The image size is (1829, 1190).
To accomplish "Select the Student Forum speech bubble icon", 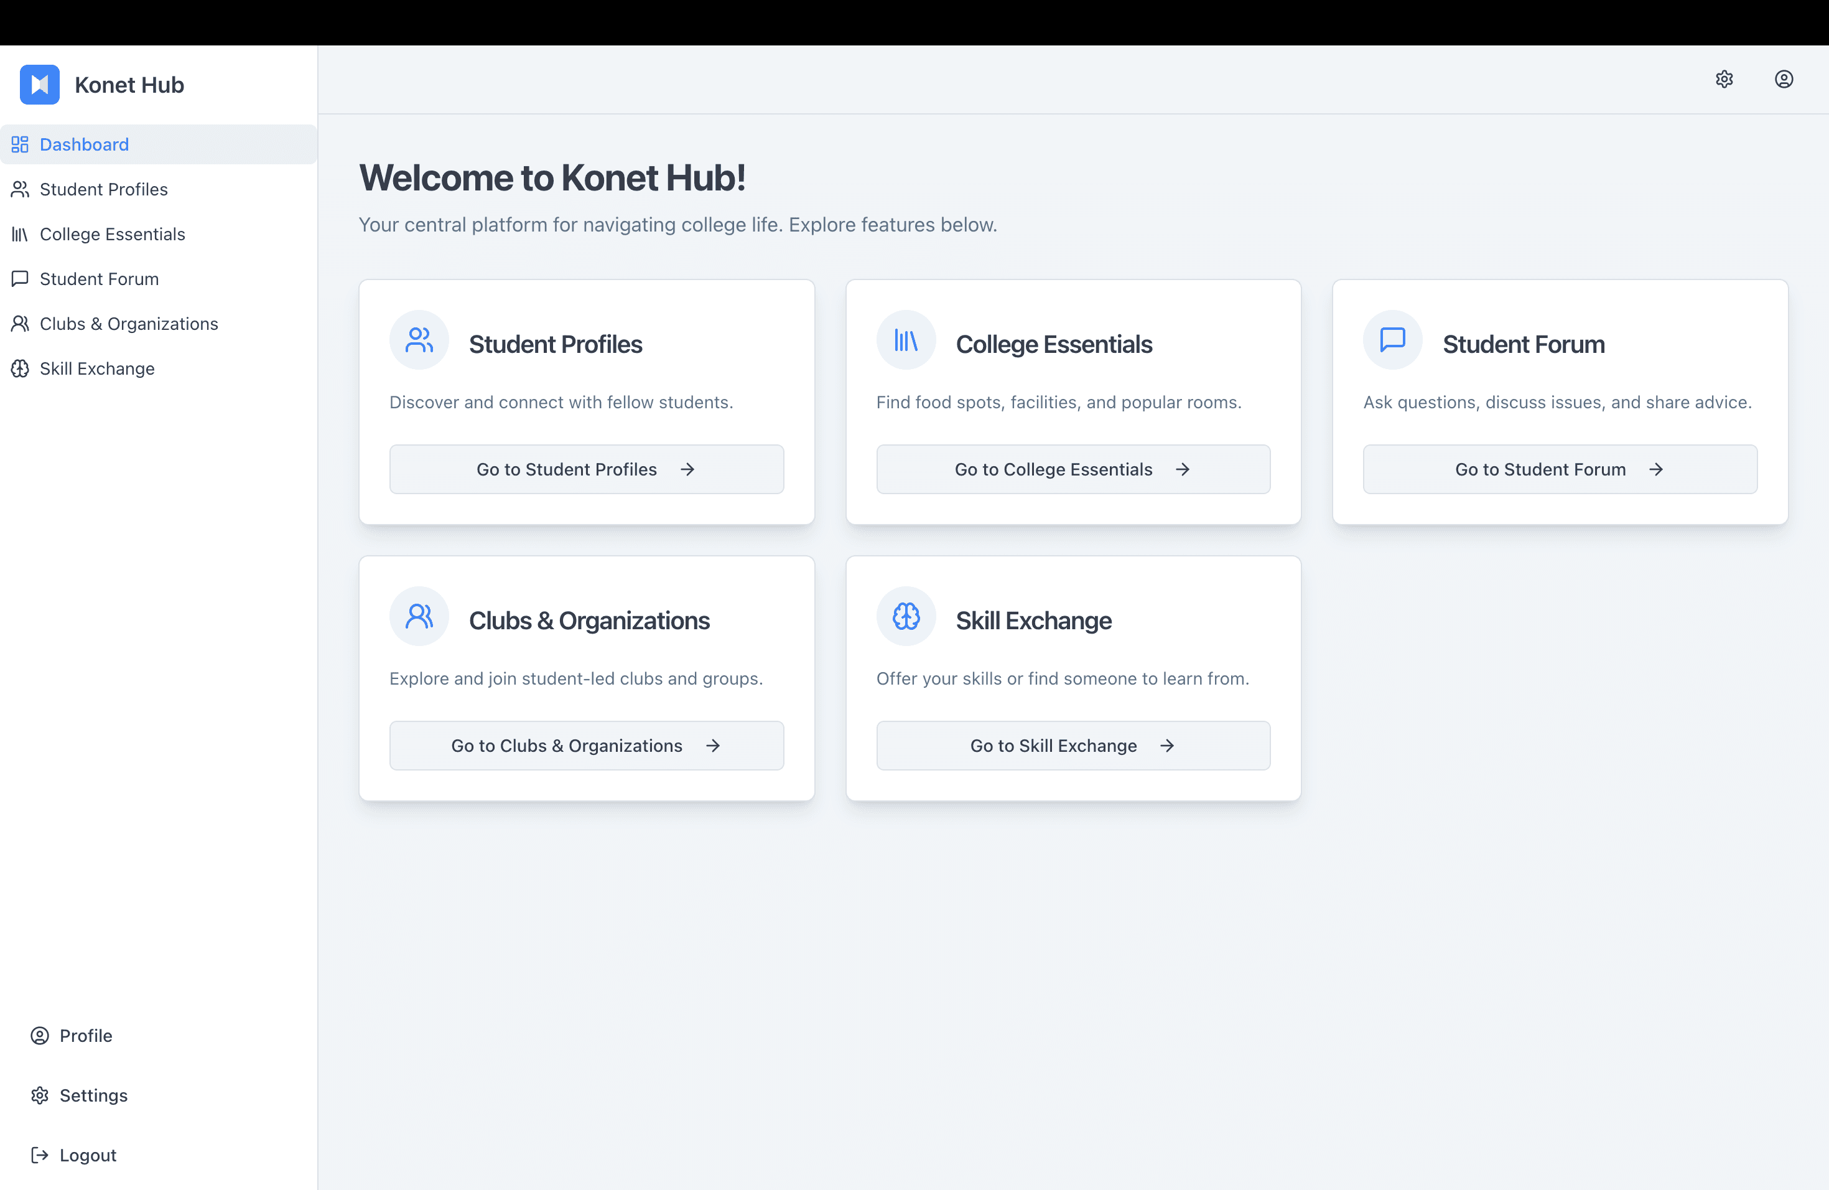I will 21,278.
